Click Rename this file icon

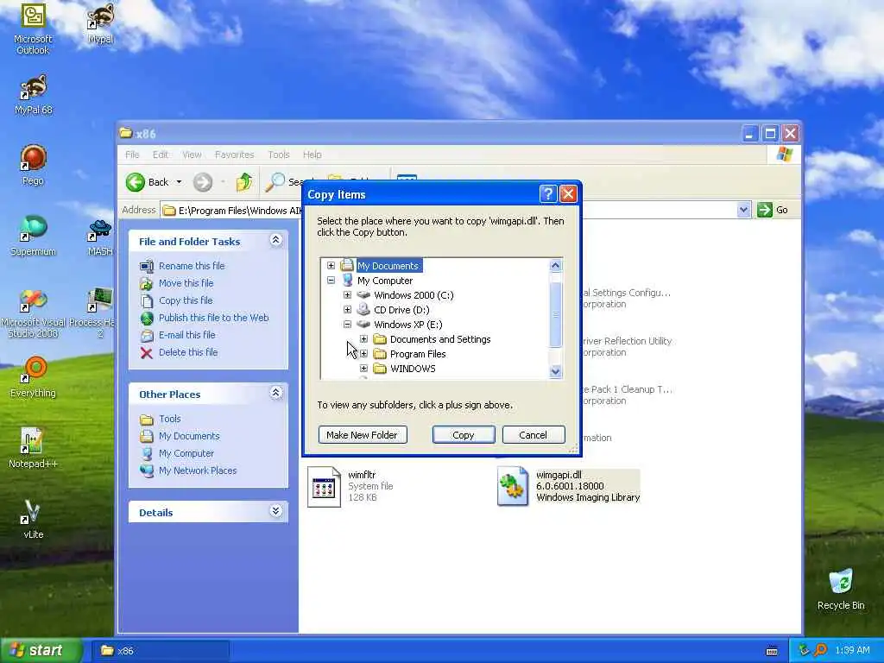[147, 266]
